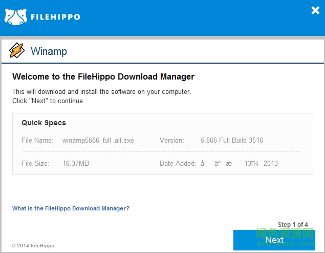325x253 pixels.
Task: Select the 5.666 Full Build 3516 version value
Action: [x=232, y=140]
